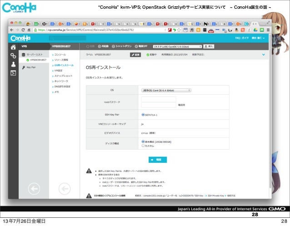The height and width of the screenshot is (226, 290).
Task: Open the user account icon in the sidebar
Action: (13, 64)
